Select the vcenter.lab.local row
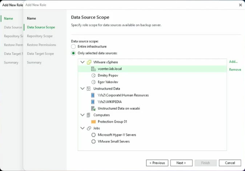The image size is (245, 171). coord(152,69)
